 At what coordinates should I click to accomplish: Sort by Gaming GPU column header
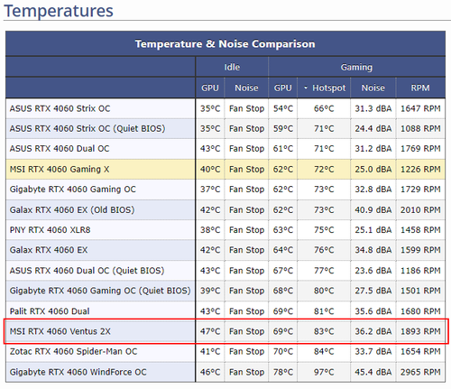tap(282, 88)
